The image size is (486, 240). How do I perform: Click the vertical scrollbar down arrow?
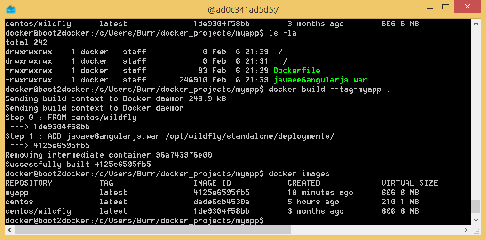(476, 220)
